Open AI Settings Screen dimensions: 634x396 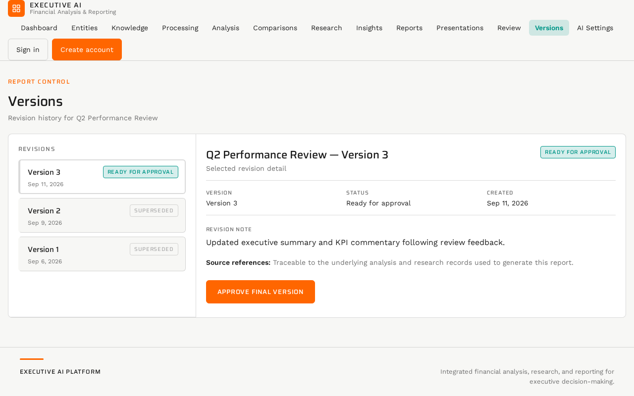(x=595, y=28)
